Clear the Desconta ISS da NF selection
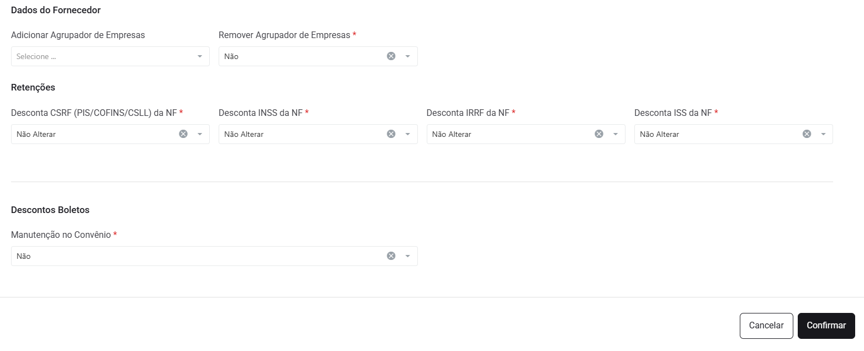Image resolution: width=864 pixels, height=351 pixels. coord(807,134)
